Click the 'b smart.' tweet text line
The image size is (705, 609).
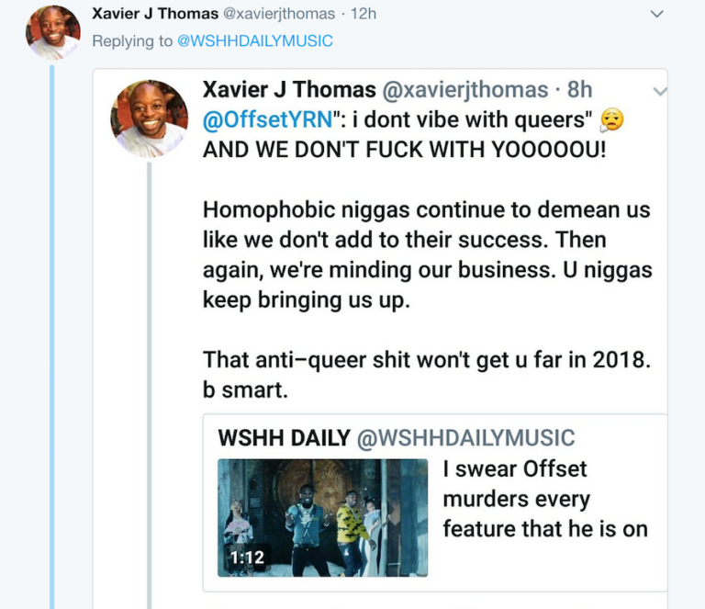click(245, 389)
